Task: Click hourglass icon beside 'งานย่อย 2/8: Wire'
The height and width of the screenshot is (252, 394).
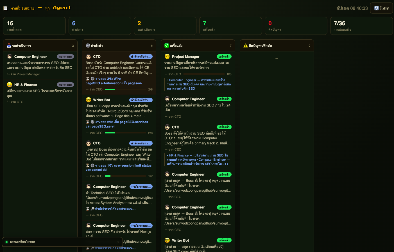Action: pos(87,79)
